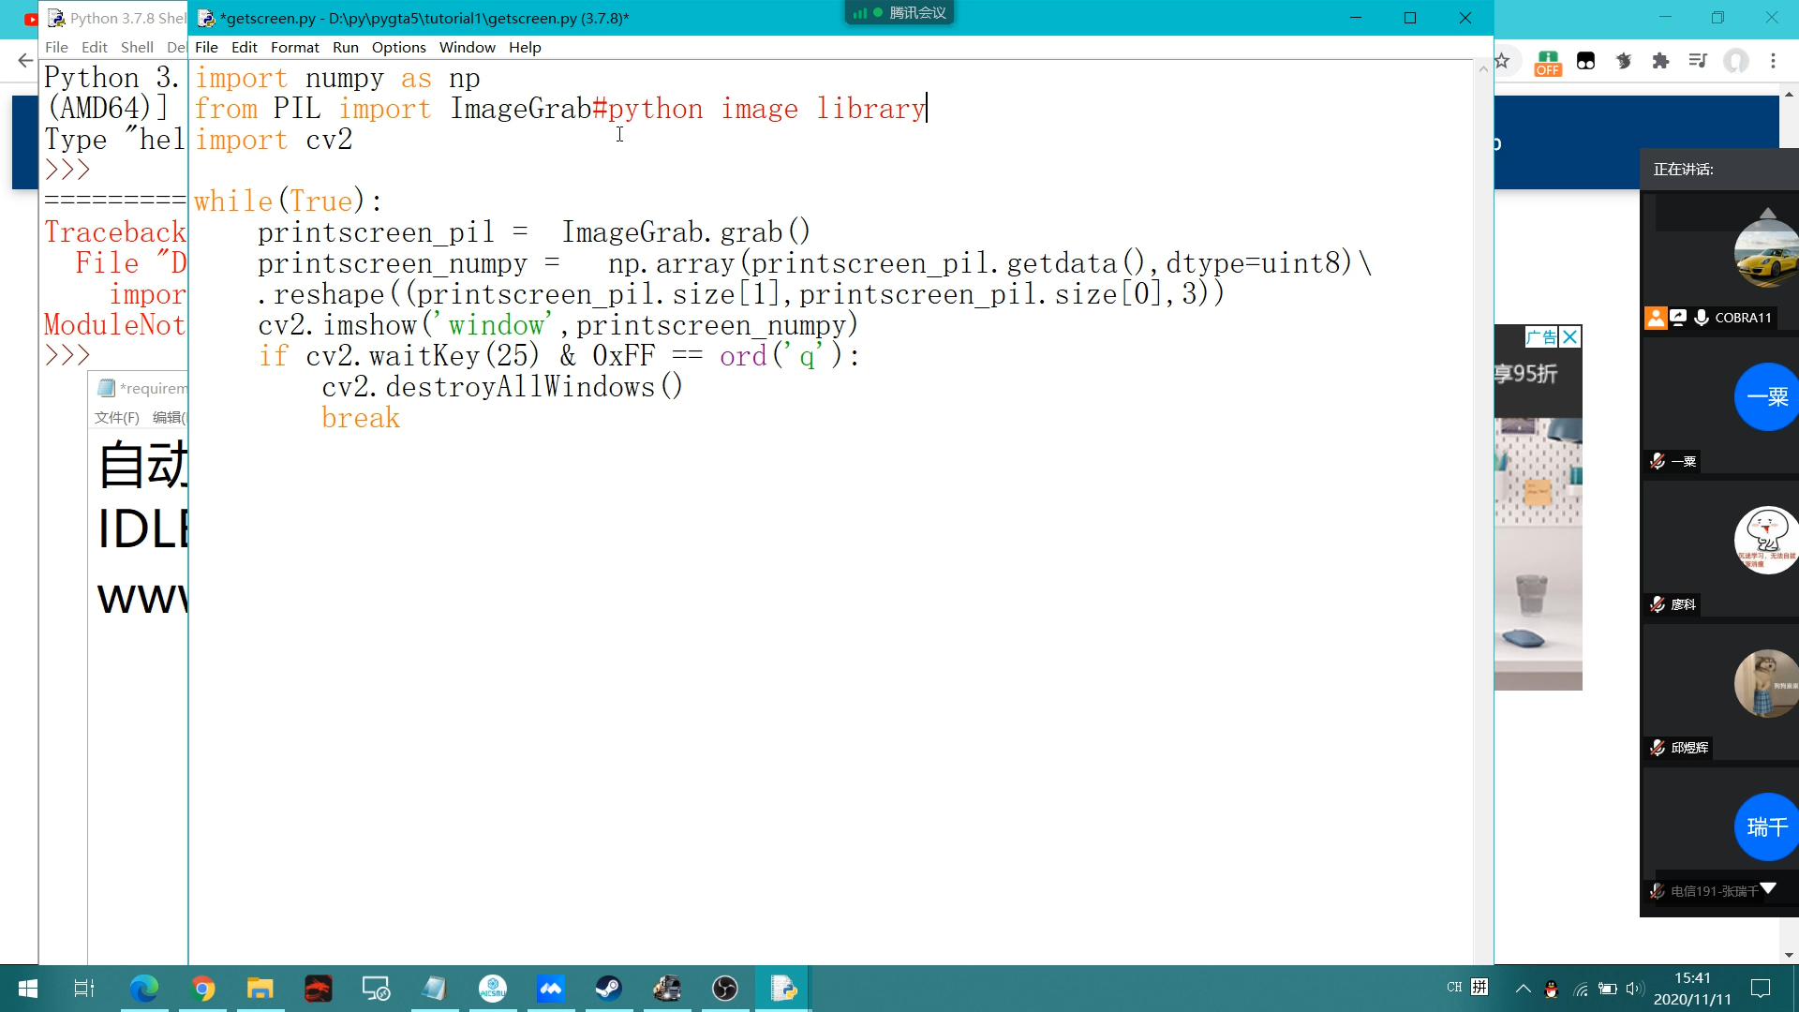Screen dimensions: 1799x1012
Task: Click the muted mic icon for 廖科
Action: tap(1658, 604)
